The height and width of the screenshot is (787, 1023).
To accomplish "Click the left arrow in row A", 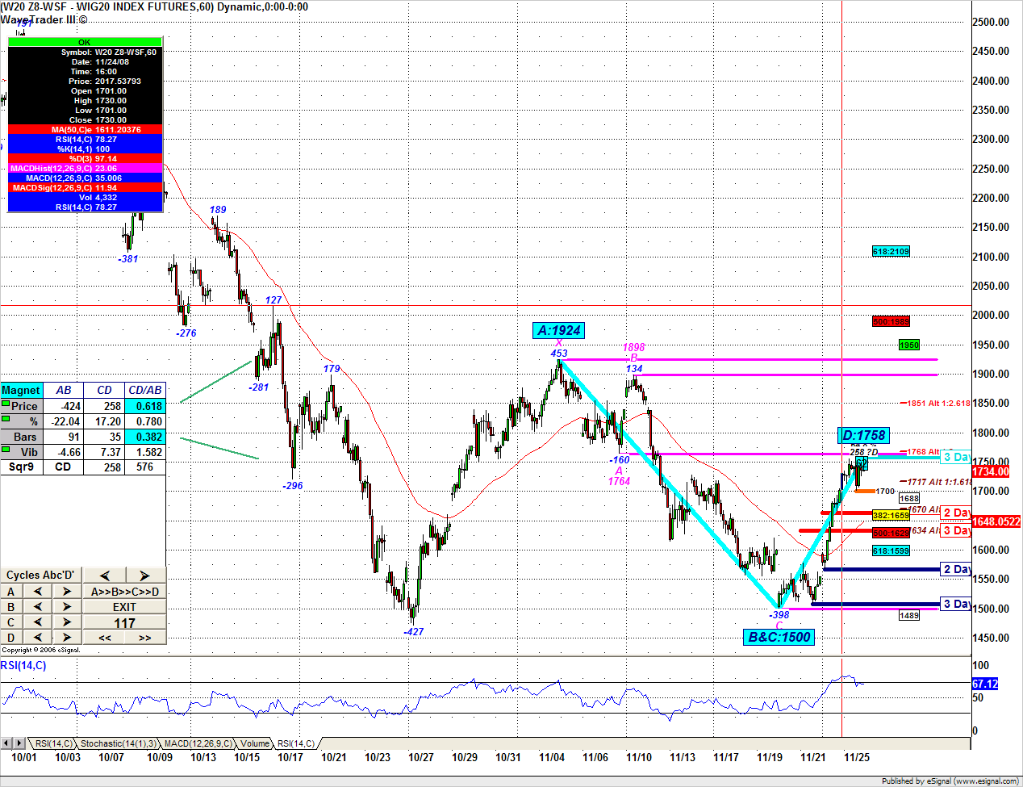I will pos(37,592).
